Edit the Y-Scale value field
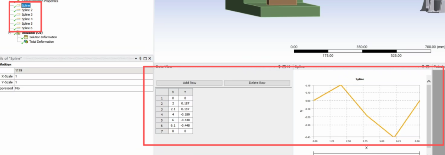Viewport: 445px width, 155px height. point(83,83)
